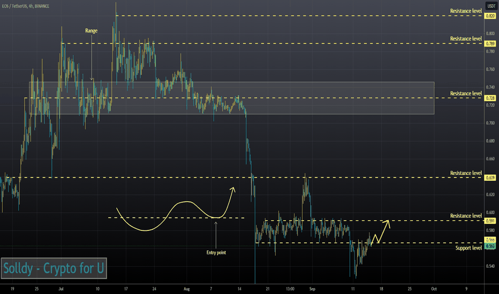The height and width of the screenshot is (294, 499).
Task: Click the 0.580 price axis value
Action: 490,230
